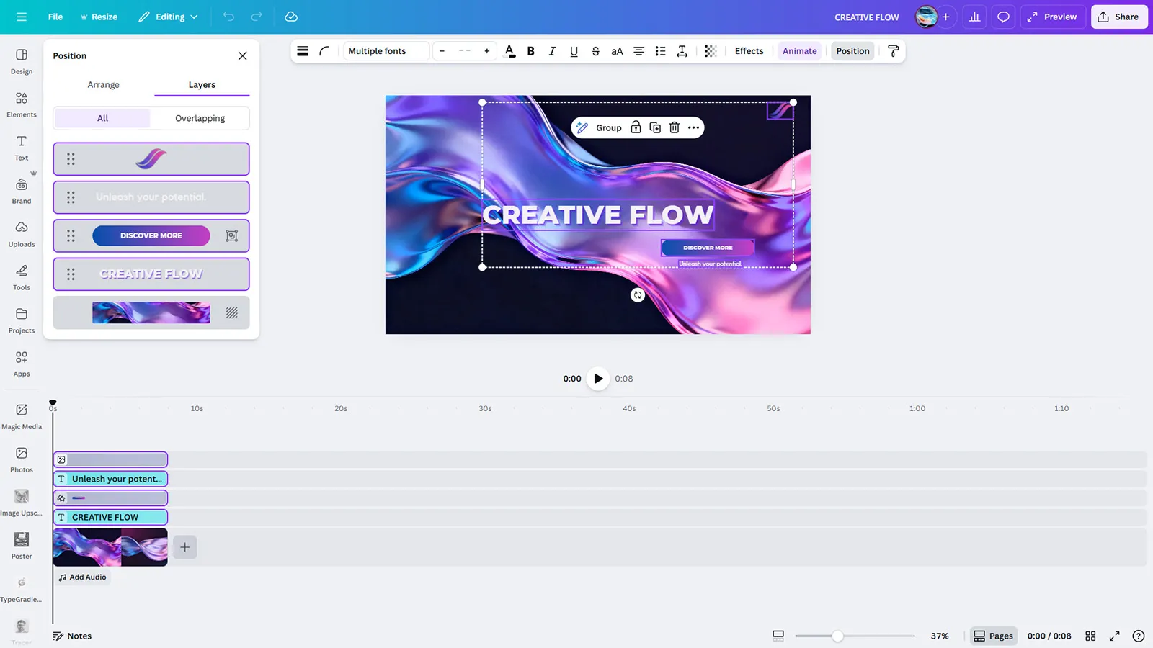Select the Overlapping layers filter
1153x648 pixels.
200,118
